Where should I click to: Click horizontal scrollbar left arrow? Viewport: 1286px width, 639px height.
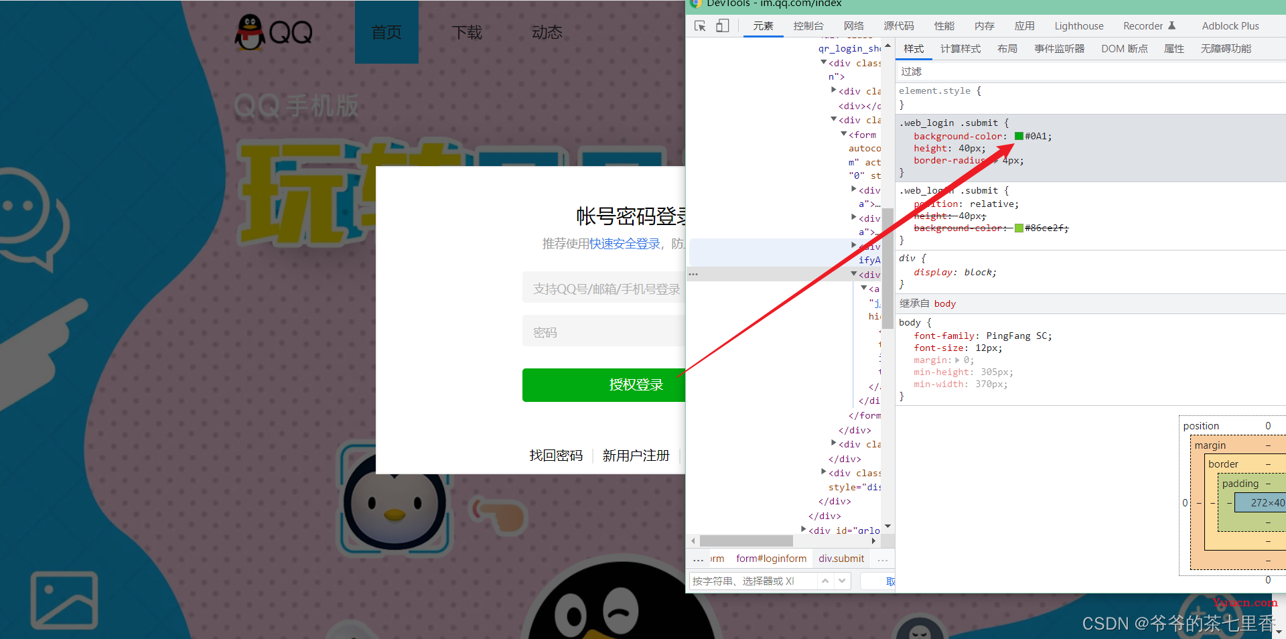point(693,541)
